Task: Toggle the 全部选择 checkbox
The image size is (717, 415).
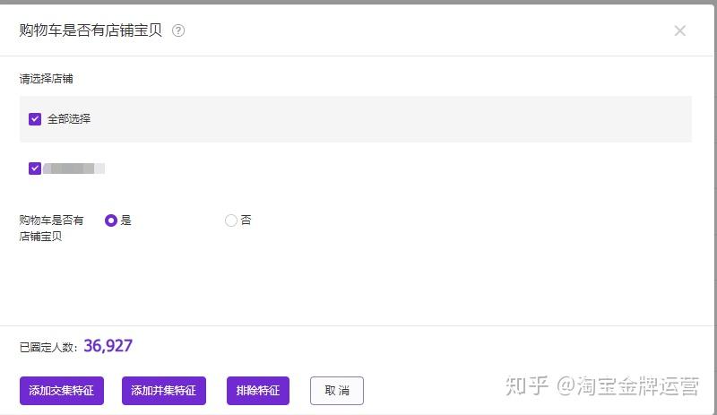Action: tap(35, 119)
